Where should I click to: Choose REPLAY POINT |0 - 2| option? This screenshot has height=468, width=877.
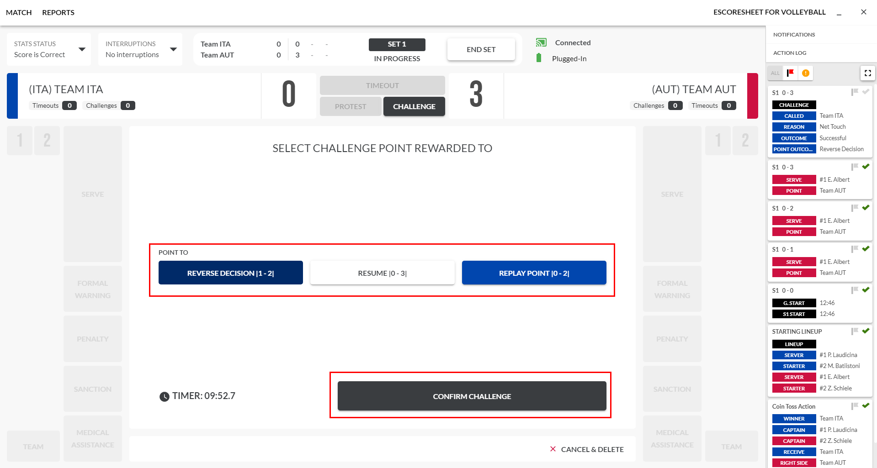click(534, 273)
